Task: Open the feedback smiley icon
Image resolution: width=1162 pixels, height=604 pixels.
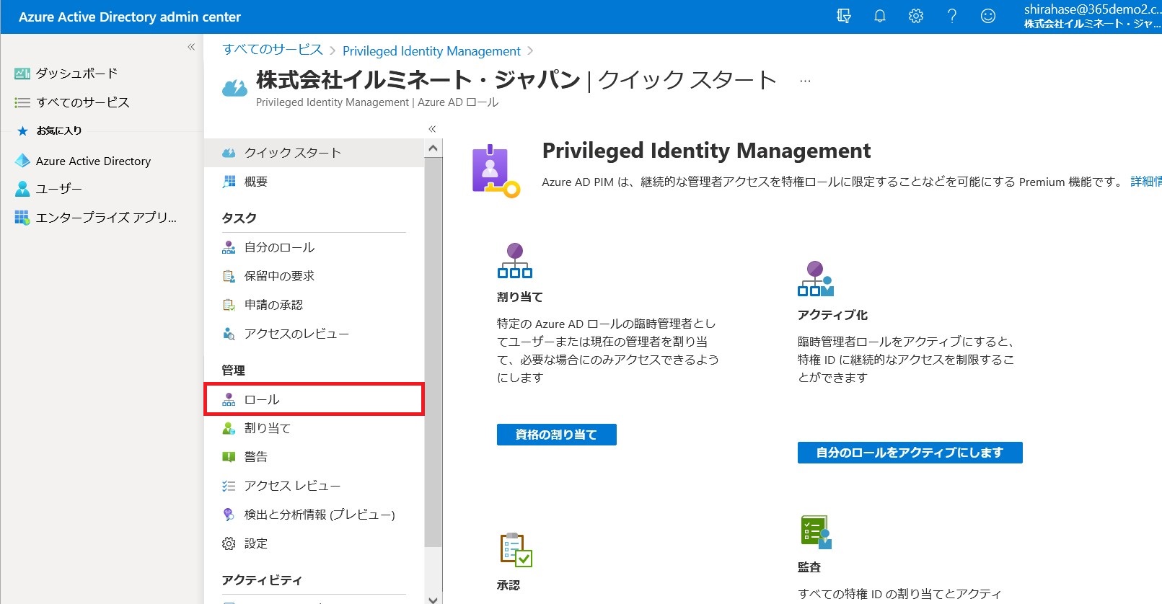Action: [988, 16]
